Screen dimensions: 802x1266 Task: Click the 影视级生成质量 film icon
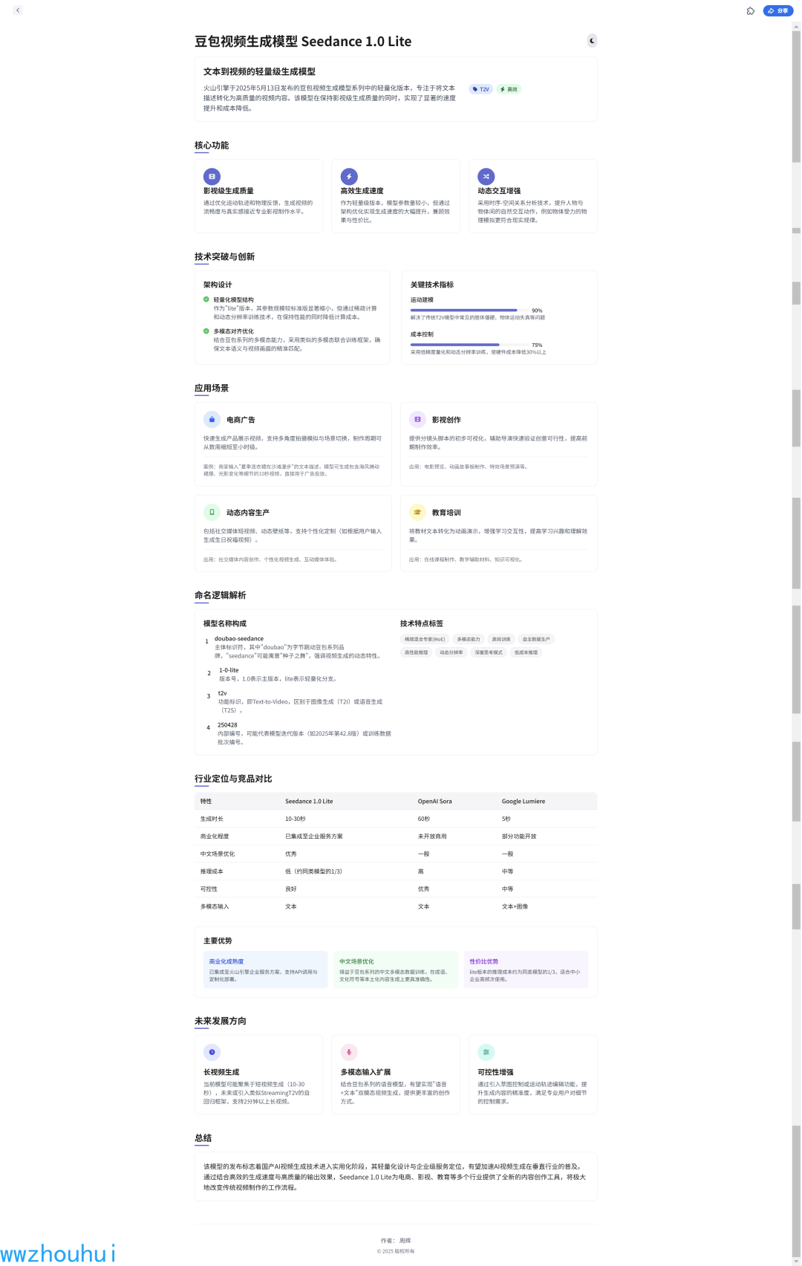click(212, 177)
